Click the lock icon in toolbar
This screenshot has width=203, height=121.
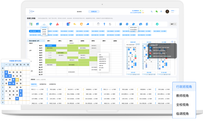(x=98, y=24)
